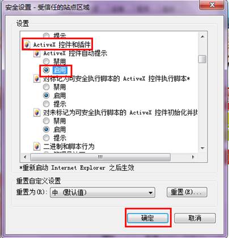Click the 取消 button
Image resolution: width=229 pixels, height=238 pixels.
(x=195, y=218)
